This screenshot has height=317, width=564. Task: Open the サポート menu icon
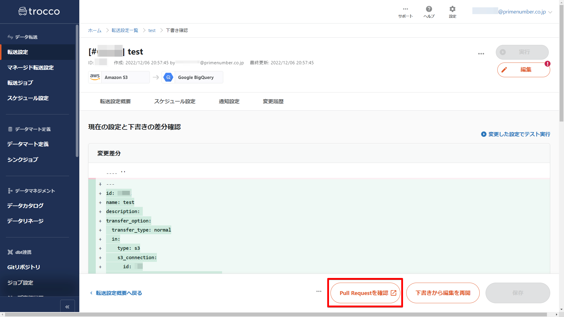point(405,9)
